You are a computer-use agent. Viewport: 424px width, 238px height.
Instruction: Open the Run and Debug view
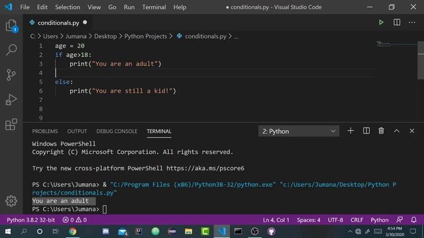11,100
